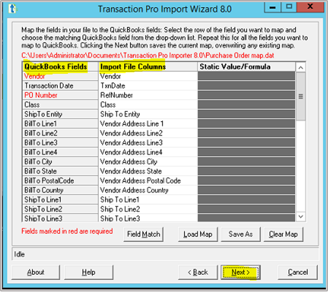Select the PO Number field row
This screenshot has height=292, width=328.
[60, 95]
